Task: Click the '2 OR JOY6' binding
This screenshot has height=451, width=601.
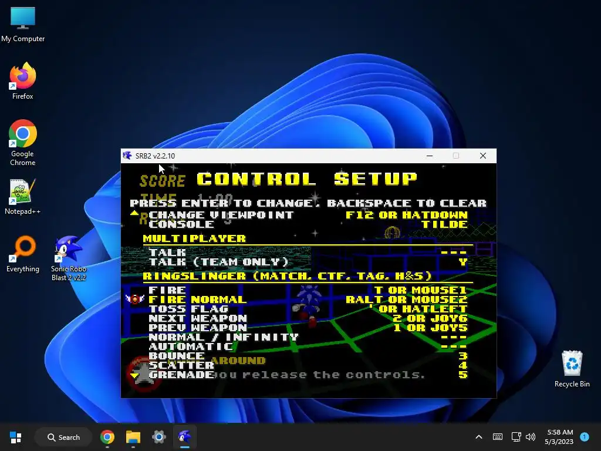Action: pos(430,318)
